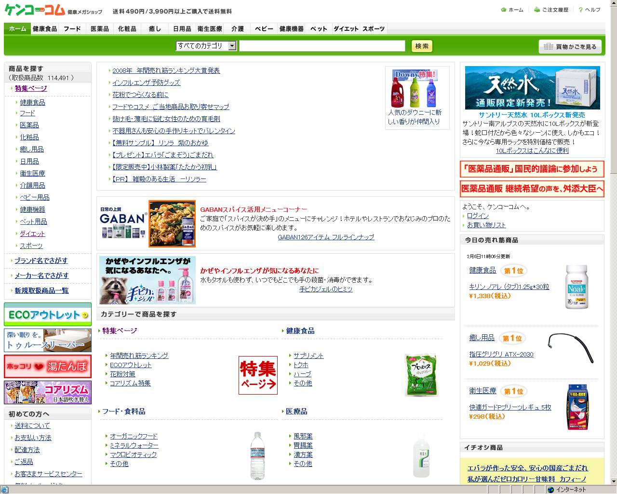Click the red 特集ページ arrow icon
The width and height of the screenshot is (617, 494).
(x=258, y=375)
